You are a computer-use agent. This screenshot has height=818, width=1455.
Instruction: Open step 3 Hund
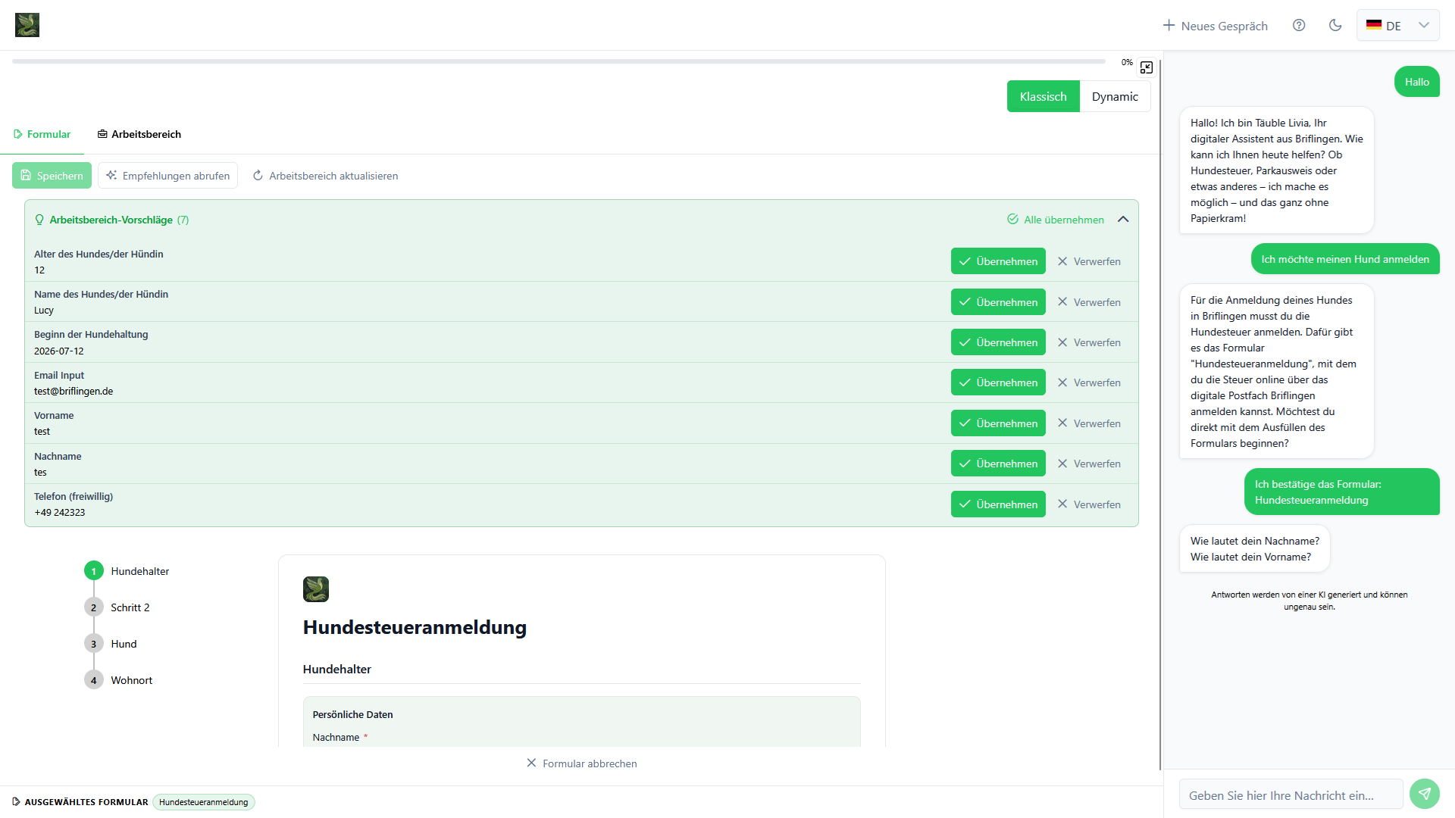[x=111, y=644]
